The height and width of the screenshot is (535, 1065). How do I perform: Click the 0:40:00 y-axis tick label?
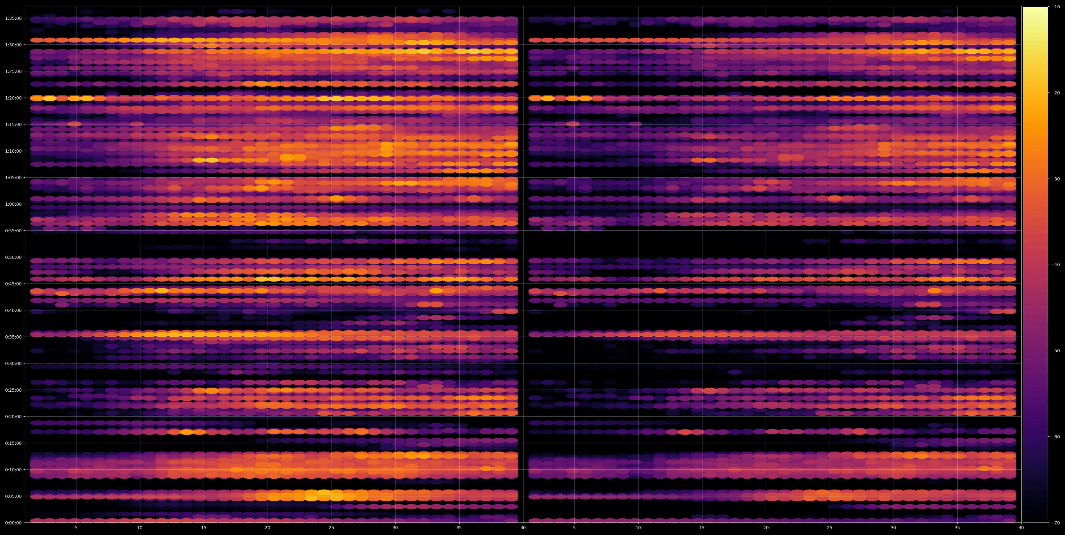click(13, 310)
